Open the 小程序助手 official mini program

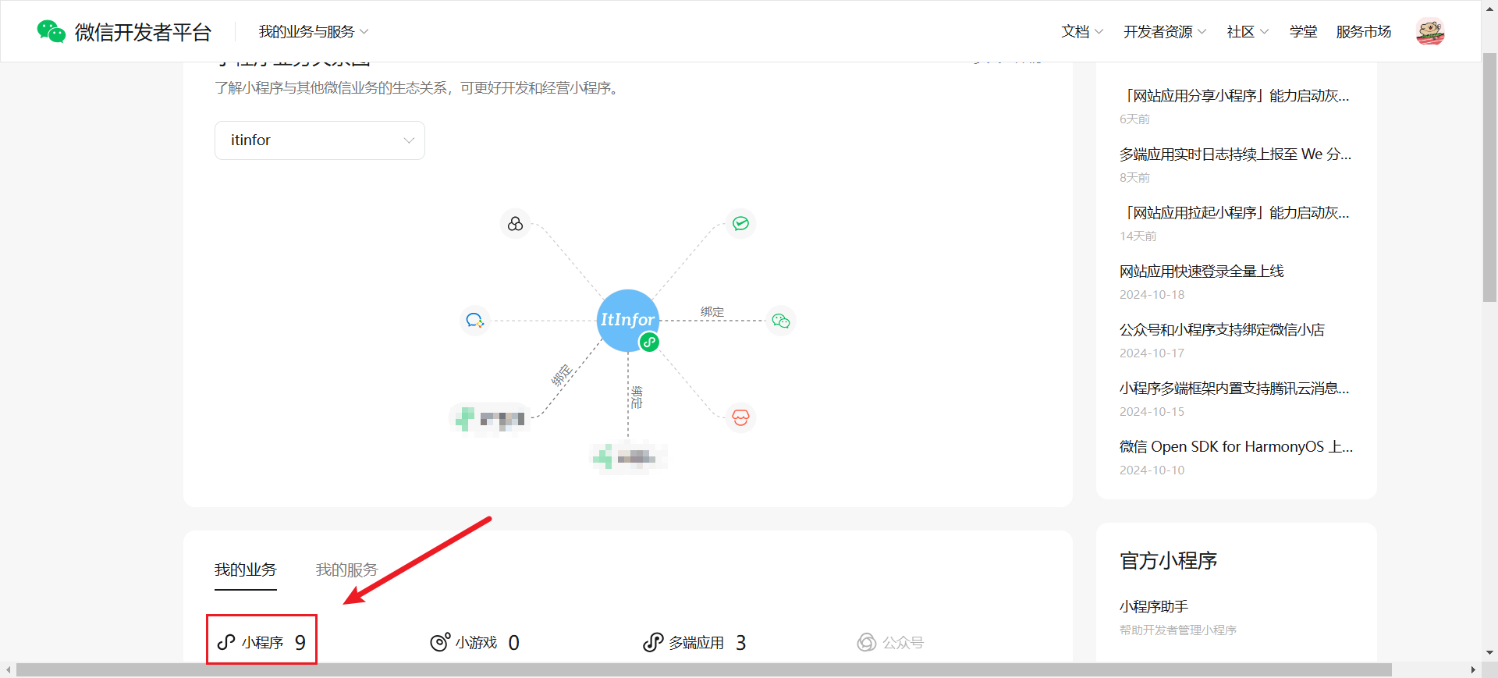(x=1154, y=606)
